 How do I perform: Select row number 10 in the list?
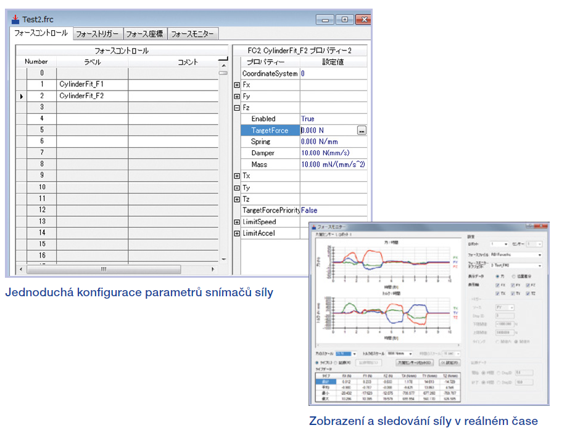tap(42, 187)
